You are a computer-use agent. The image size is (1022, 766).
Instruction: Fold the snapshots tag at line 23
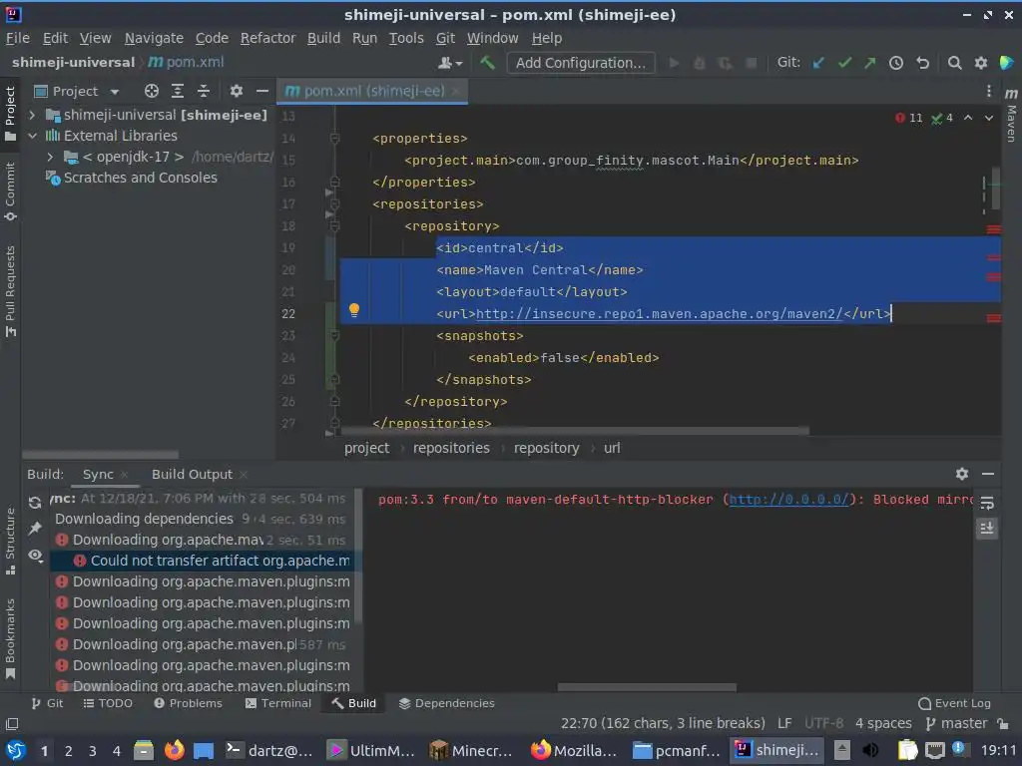335,335
